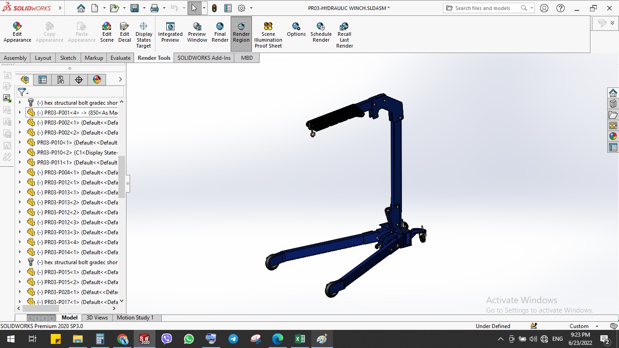
Task: Switch to SOLIDWORKS Add-Ins tab
Action: pyautogui.click(x=204, y=58)
